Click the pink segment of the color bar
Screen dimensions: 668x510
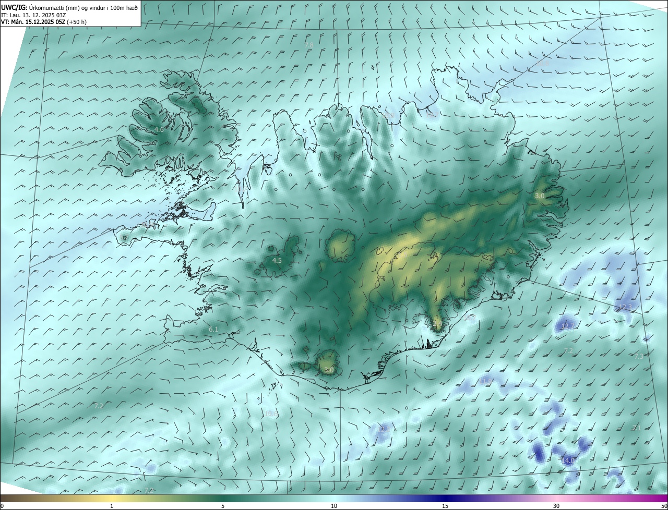pyautogui.click(x=556, y=498)
